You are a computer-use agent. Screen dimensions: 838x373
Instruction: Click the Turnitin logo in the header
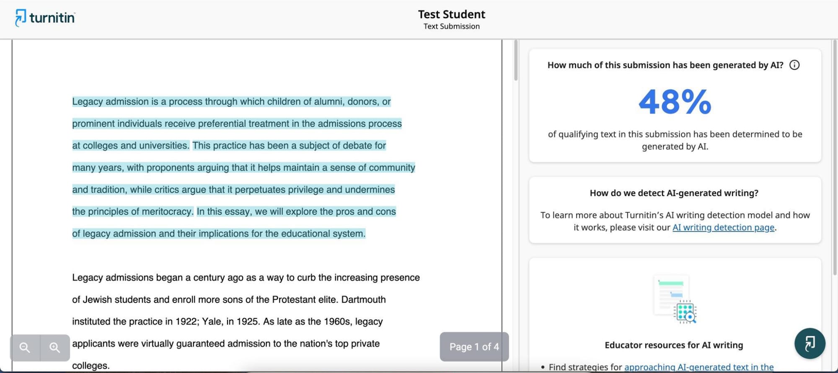coord(44,17)
